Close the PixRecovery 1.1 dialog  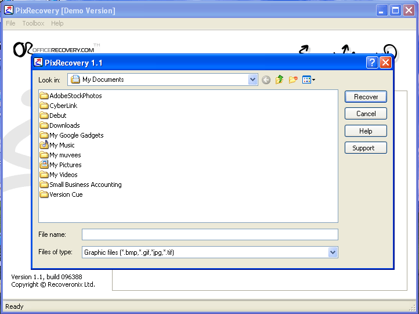click(x=385, y=63)
